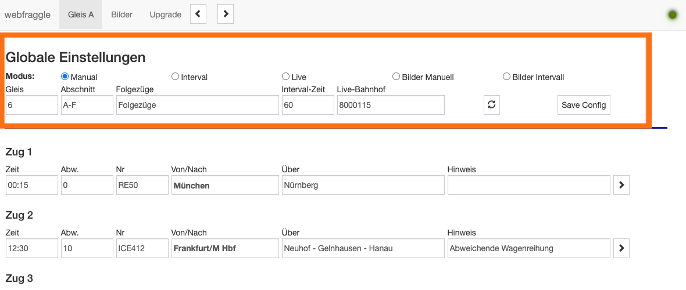686x290 pixels.
Task: Open the Bilder tab
Action: pos(122,14)
